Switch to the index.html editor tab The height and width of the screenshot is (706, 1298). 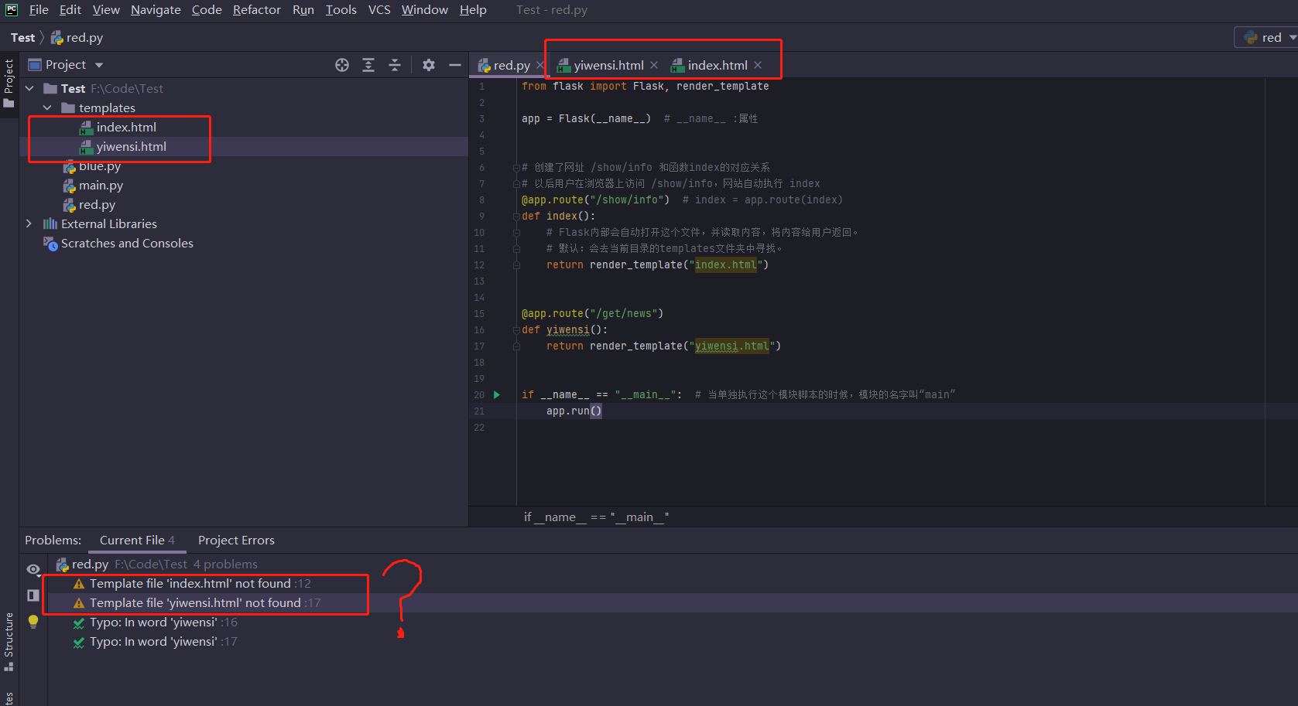click(x=717, y=66)
